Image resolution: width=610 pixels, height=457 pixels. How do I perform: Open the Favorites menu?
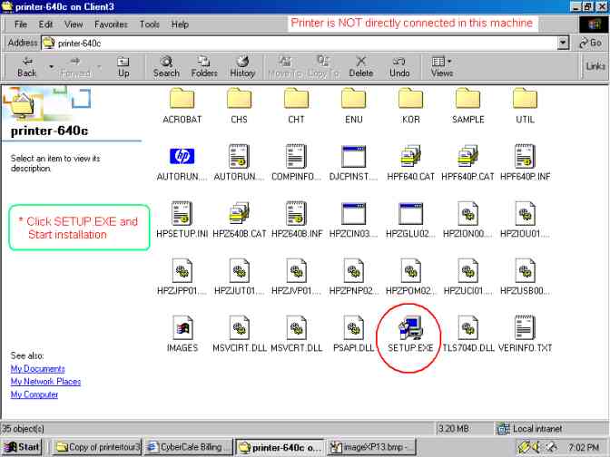111,24
